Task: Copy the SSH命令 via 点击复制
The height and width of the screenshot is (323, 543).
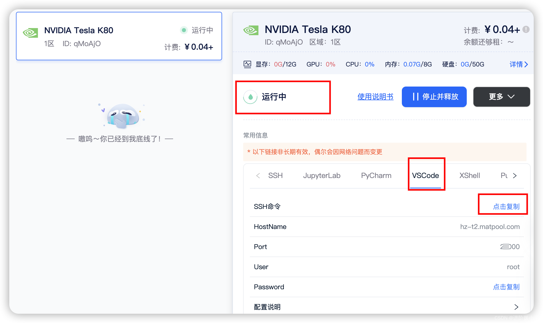Action: [506, 207]
